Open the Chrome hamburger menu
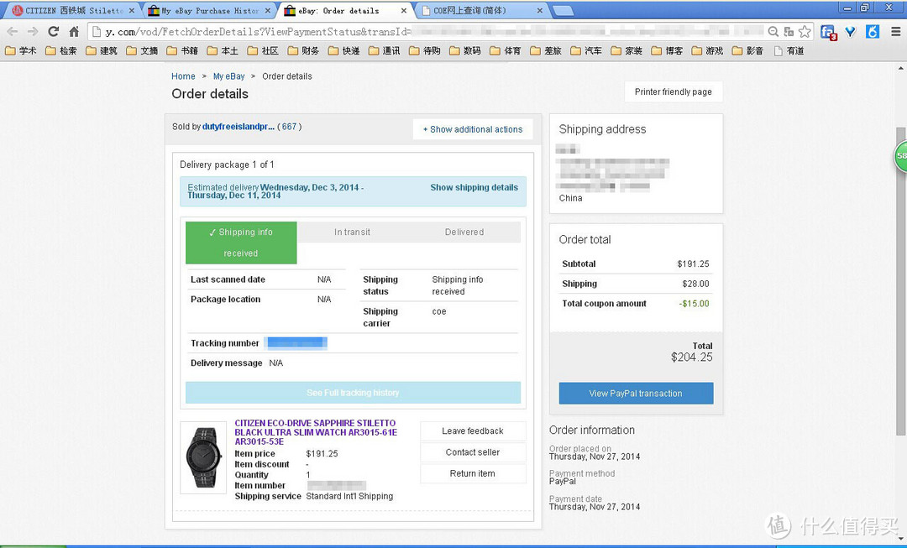The height and width of the screenshot is (548, 907). (895, 32)
